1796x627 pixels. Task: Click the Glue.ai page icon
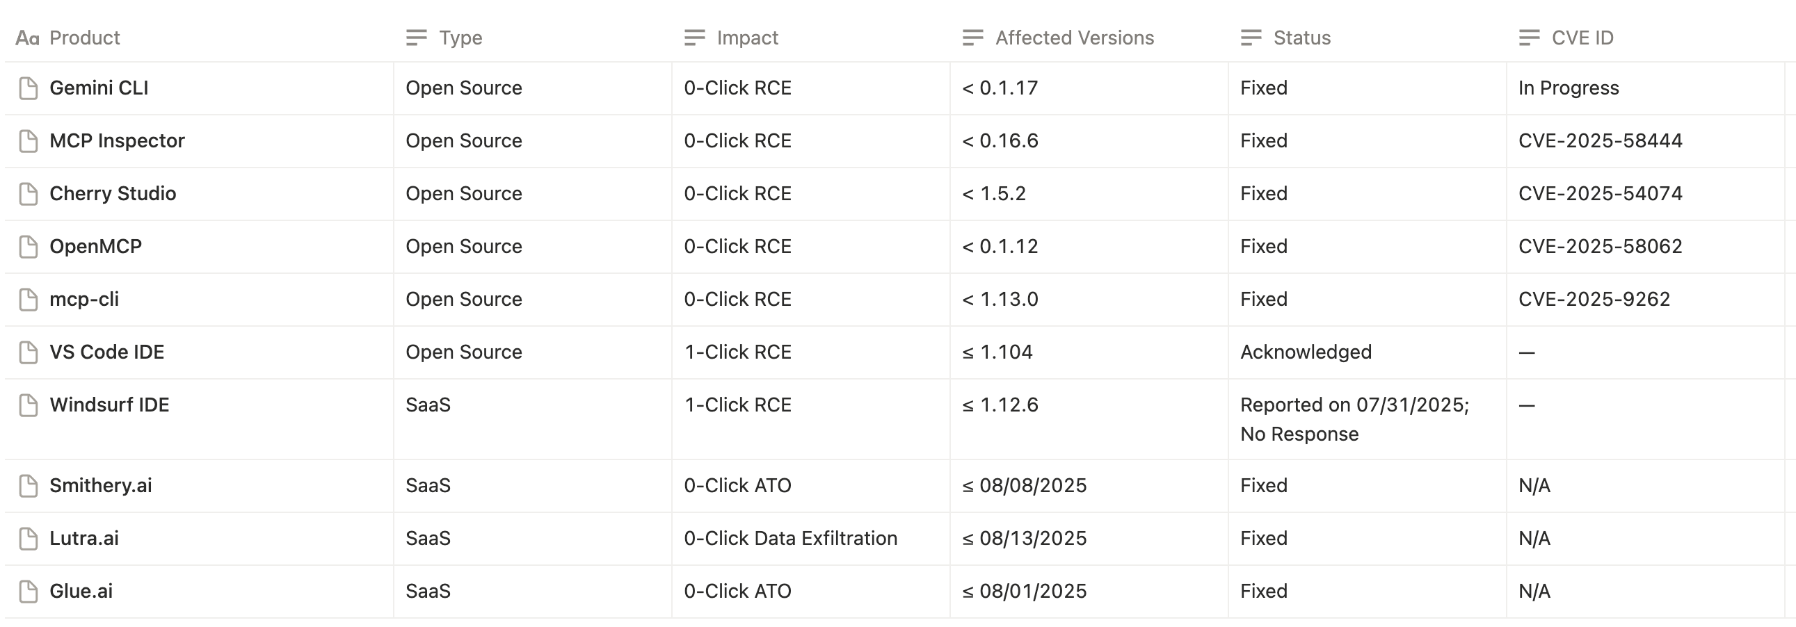[28, 592]
